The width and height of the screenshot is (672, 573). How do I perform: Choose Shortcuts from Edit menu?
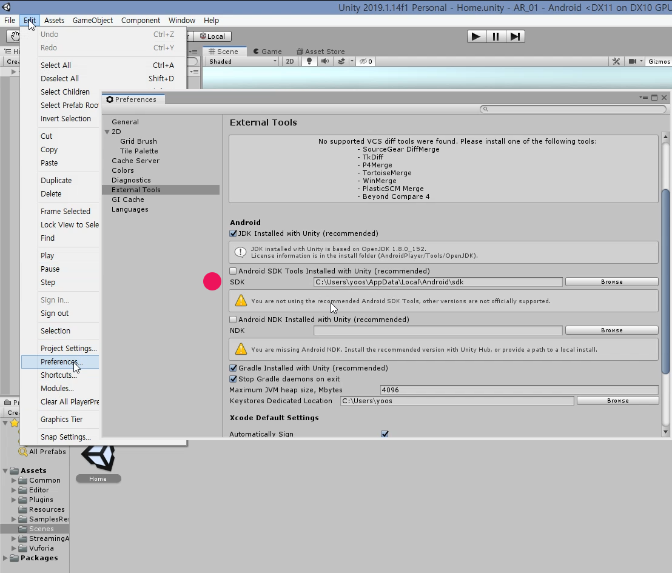(60, 375)
